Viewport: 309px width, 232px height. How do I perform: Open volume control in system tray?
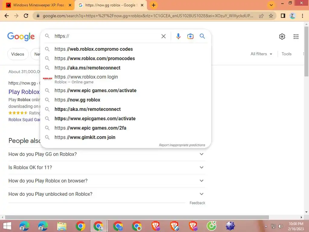click(280, 226)
